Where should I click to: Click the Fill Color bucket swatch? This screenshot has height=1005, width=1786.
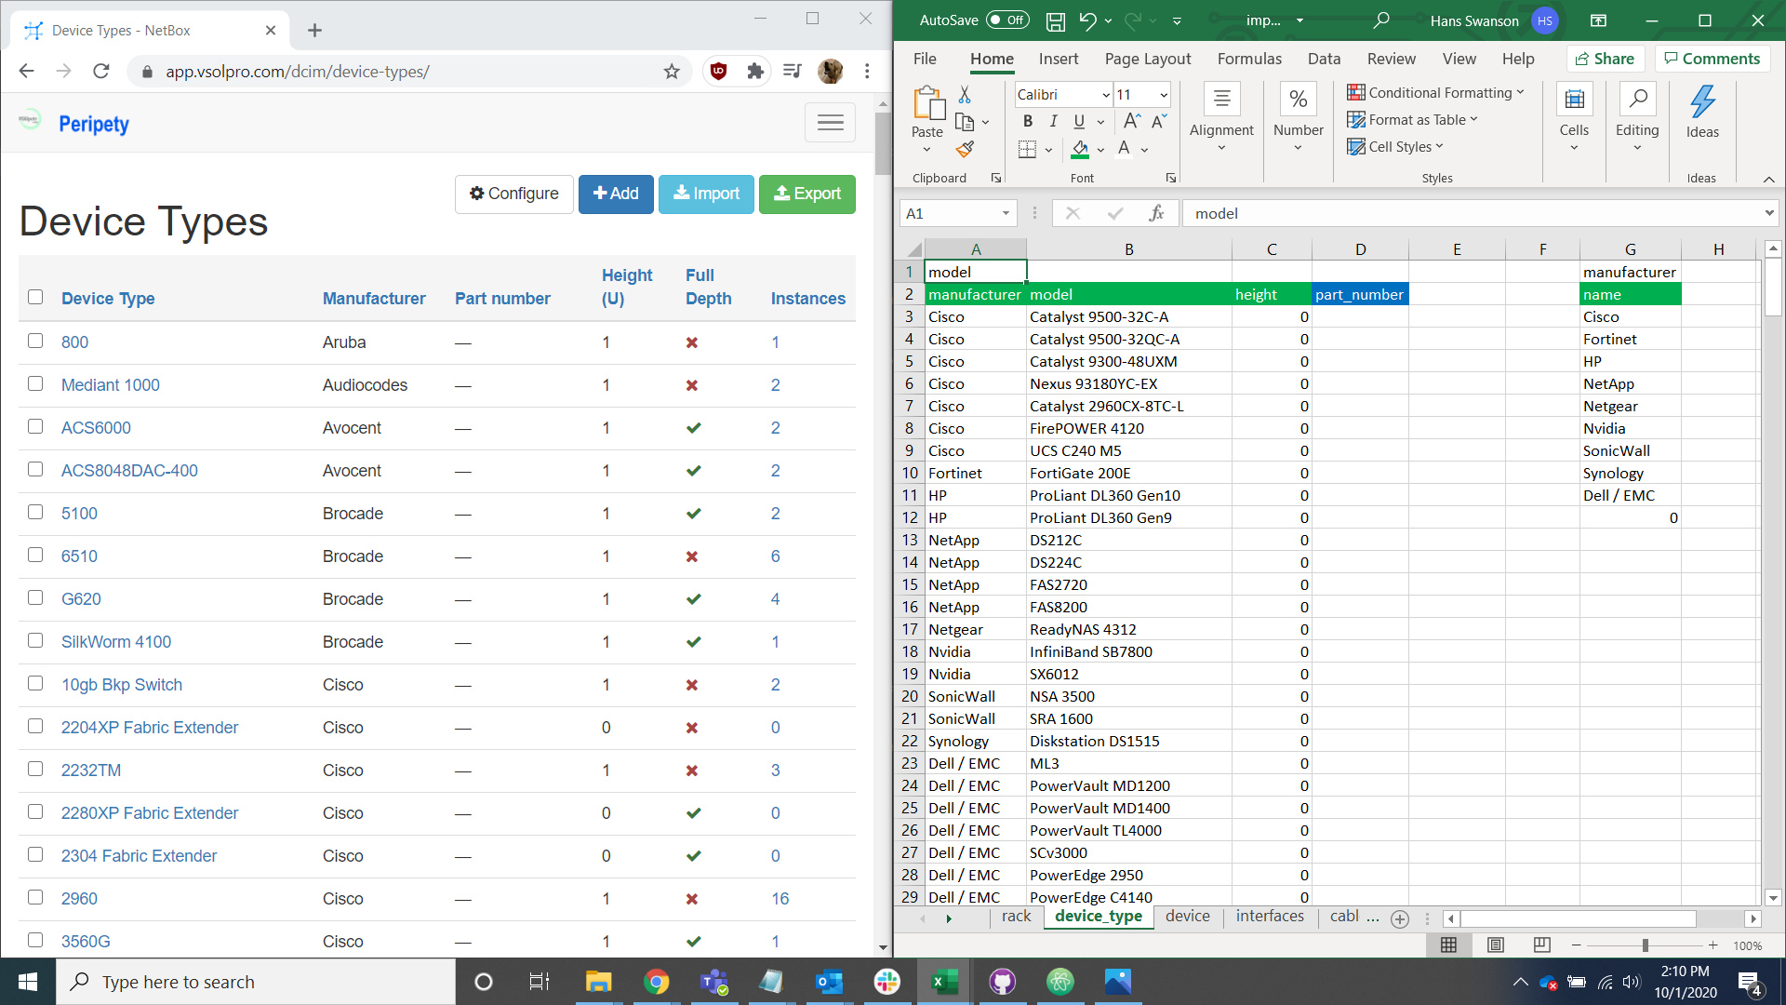1080,149
